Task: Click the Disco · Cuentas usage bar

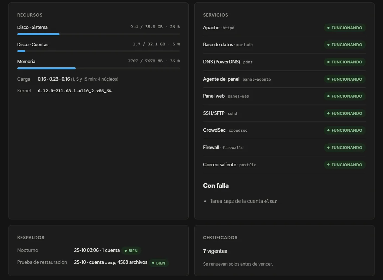Action: tap(99, 51)
